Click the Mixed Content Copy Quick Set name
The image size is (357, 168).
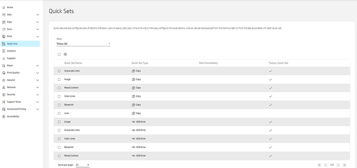tap(72, 88)
